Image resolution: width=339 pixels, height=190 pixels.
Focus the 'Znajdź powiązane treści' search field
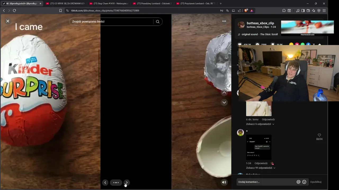111,22
